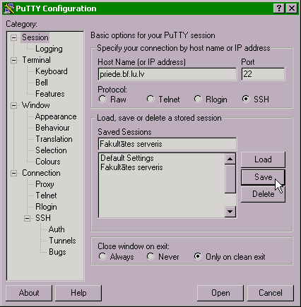This screenshot has width=301, height=307.
Task: Click the Help button
Action: tap(78, 293)
